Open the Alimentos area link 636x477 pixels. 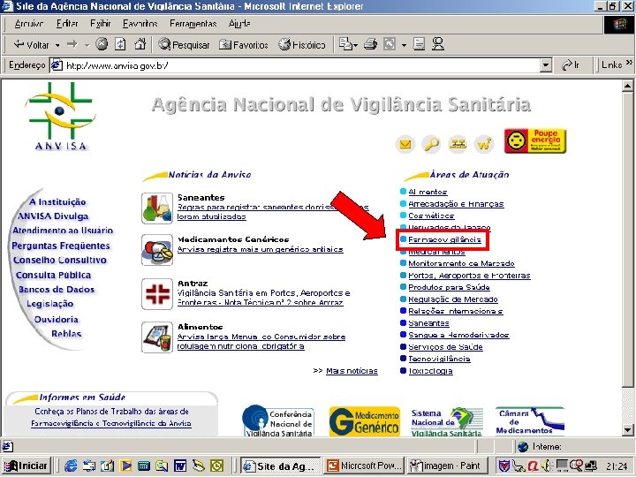pos(428,192)
